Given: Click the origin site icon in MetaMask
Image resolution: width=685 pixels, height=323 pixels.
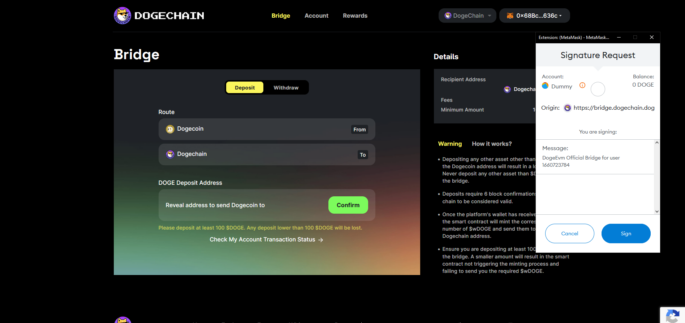Looking at the screenshot, I should coord(568,108).
